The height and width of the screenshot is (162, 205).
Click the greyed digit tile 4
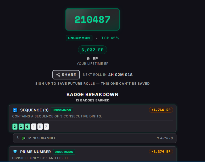[34, 127]
